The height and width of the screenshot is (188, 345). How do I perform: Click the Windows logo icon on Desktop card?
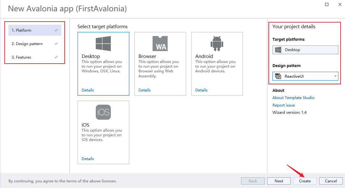point(103,44)
